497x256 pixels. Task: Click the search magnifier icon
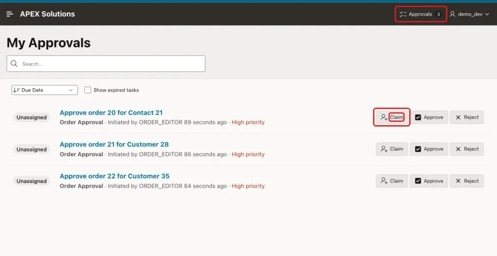coord(14,63)
